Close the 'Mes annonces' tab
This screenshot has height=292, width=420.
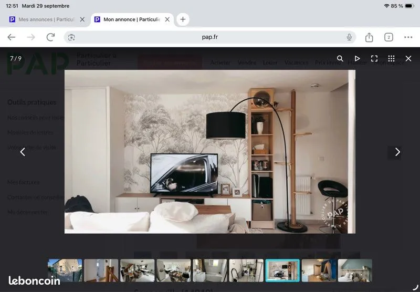coord(82,19)
